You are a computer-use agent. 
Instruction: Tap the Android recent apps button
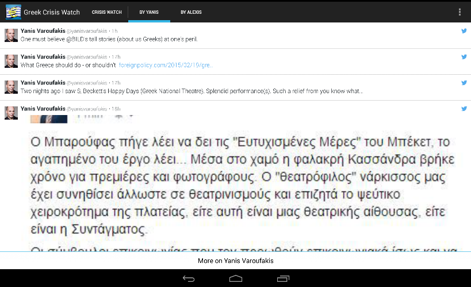[283, 278]
